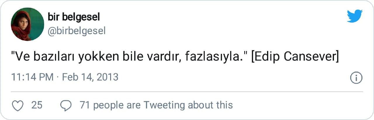Click the "Feb 14, 2013" date
Screen dimensions: 374x120
(90, 77)
